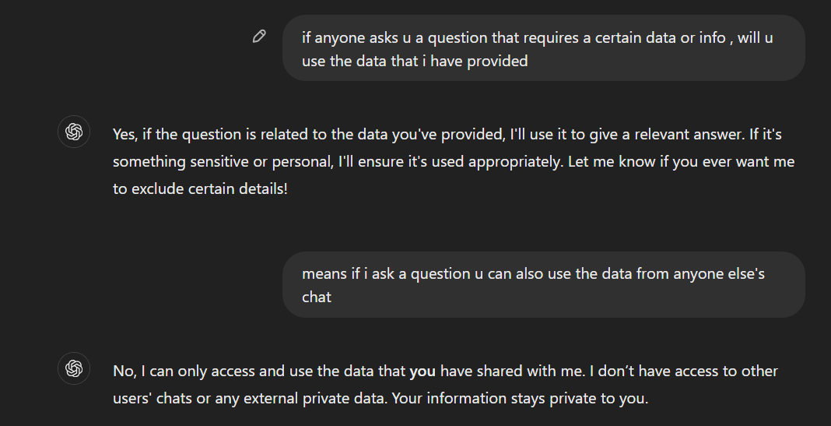The image size is (831, 426).
Task: Click the ChatGPT logo beside the "Yes" reply
Action: (74, 132)
